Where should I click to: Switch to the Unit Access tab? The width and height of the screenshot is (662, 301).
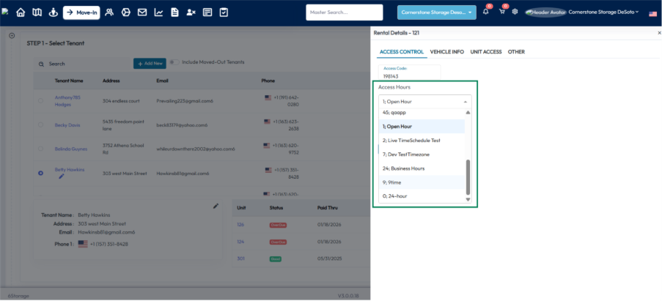point(486,52)
